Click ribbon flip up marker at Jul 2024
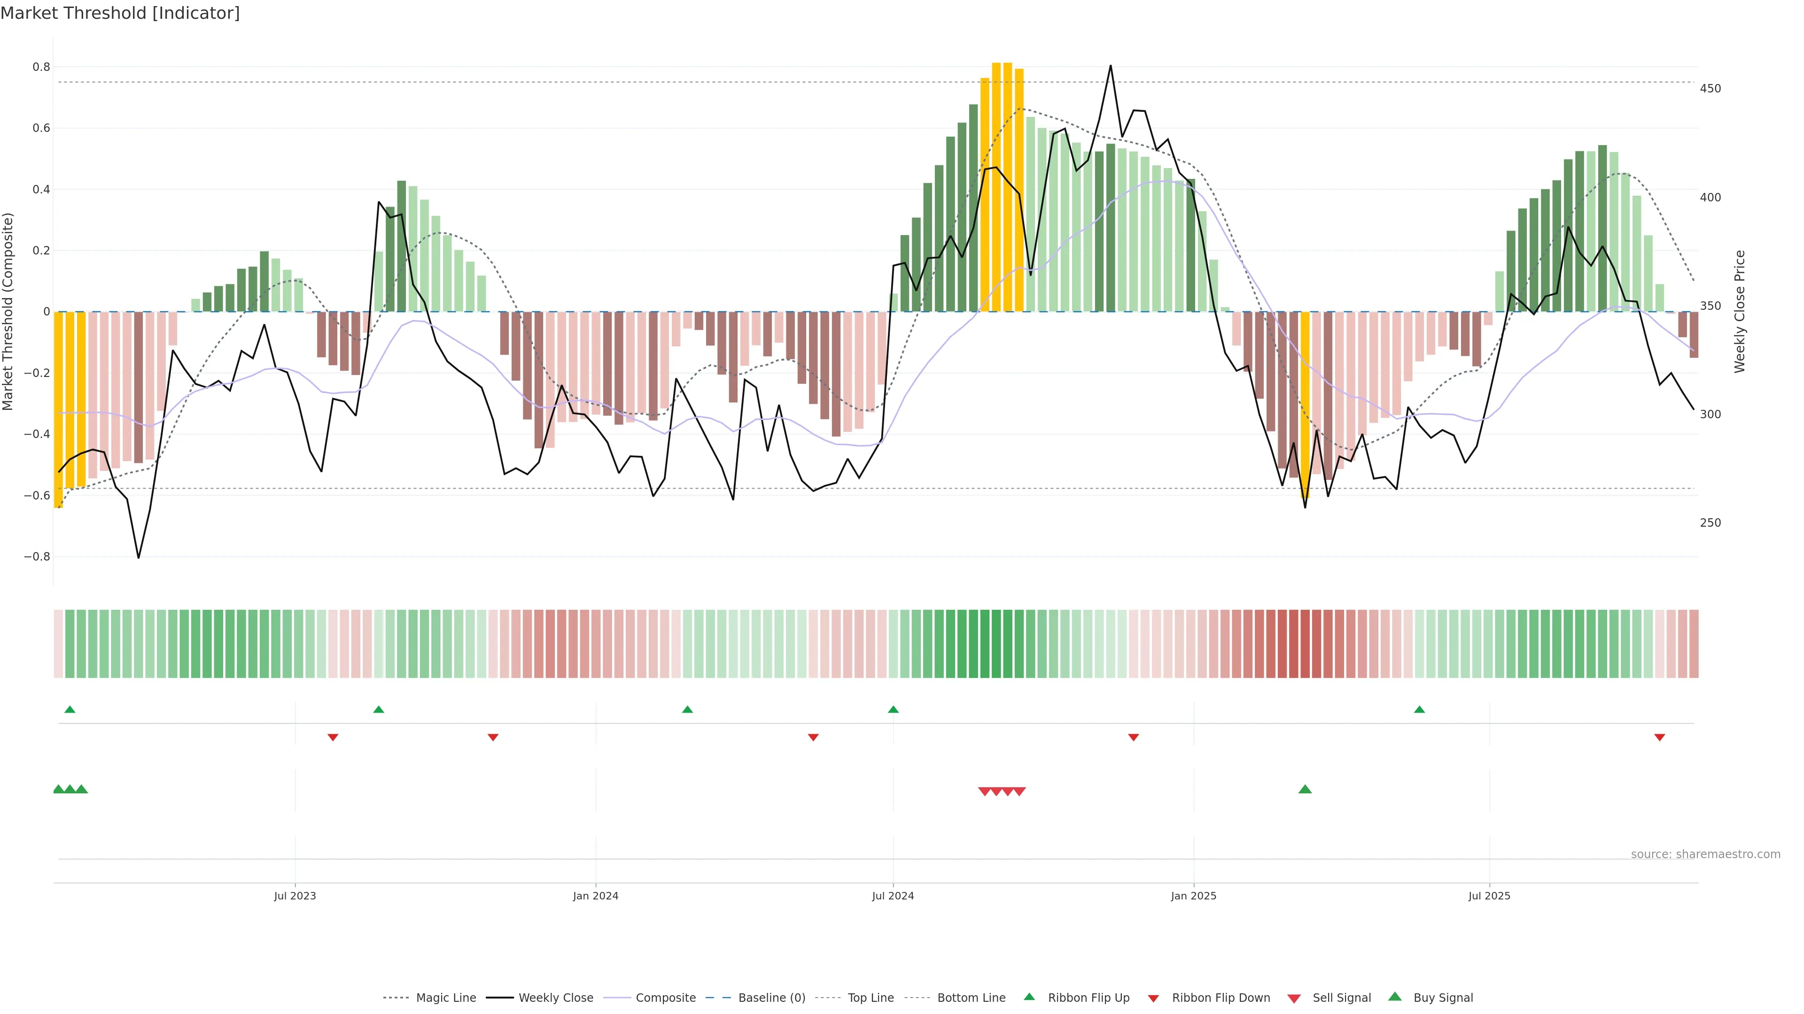The height and width of the screenshot is (1014, 1804). (893, 710)
